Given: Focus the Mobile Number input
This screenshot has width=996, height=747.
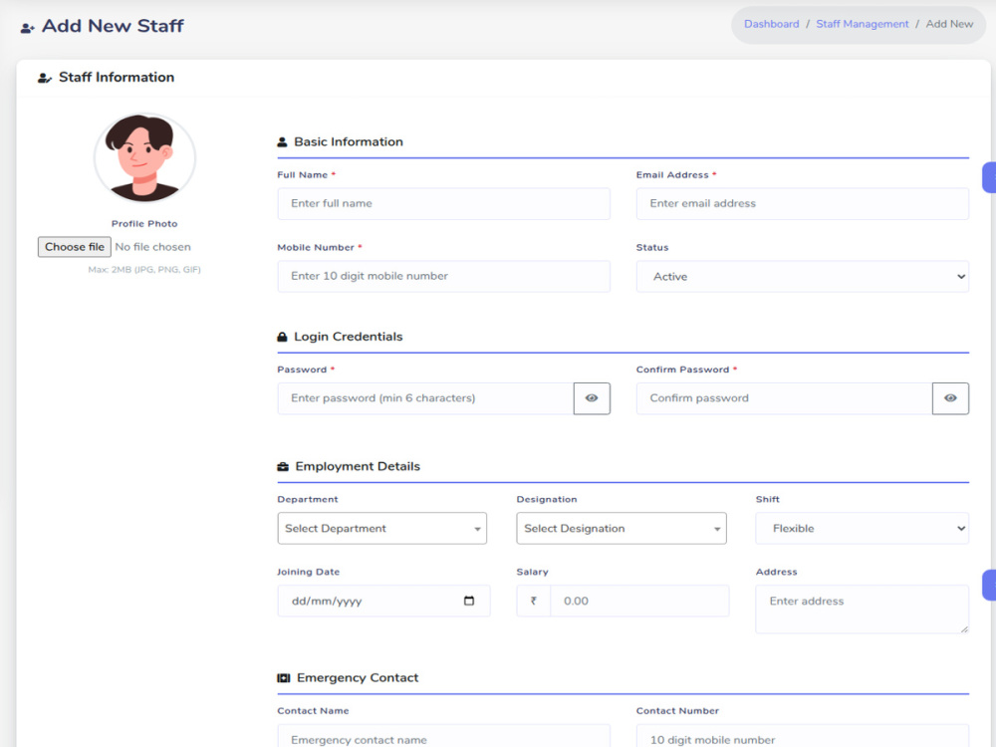Looking at the screenshot, I should pos(444,276).
